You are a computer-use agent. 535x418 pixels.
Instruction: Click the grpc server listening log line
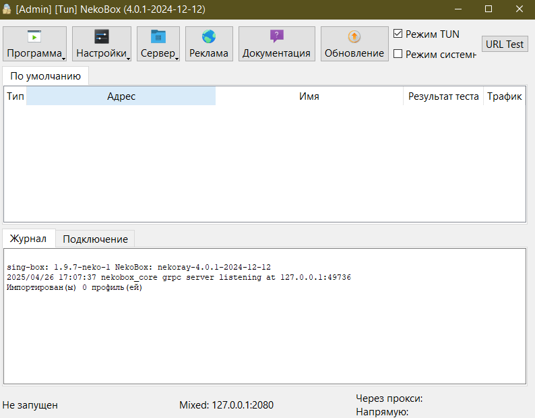tap(179, 277)
